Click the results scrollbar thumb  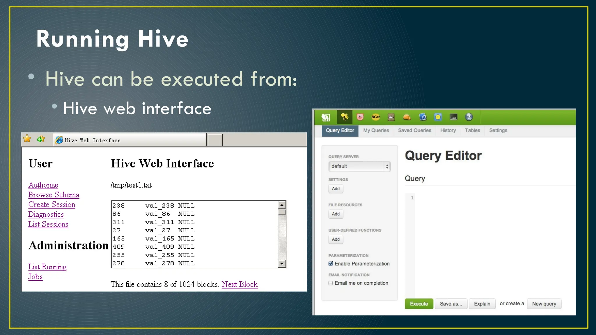282,212
